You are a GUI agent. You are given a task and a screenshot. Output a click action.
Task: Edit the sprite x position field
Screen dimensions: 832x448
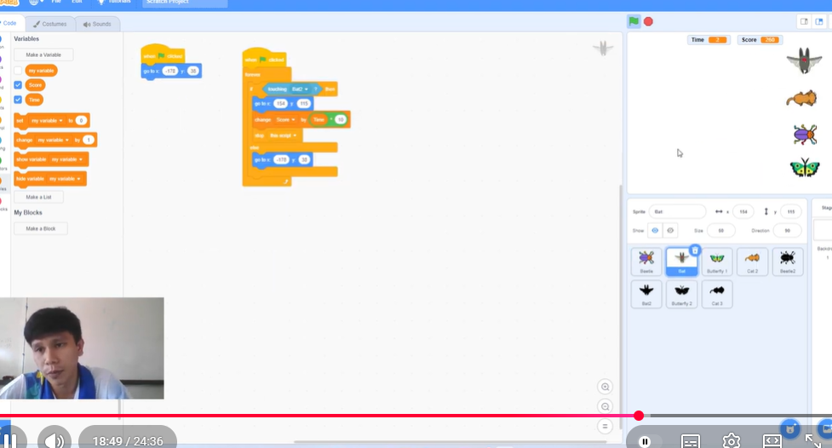(x=743, y=212)
